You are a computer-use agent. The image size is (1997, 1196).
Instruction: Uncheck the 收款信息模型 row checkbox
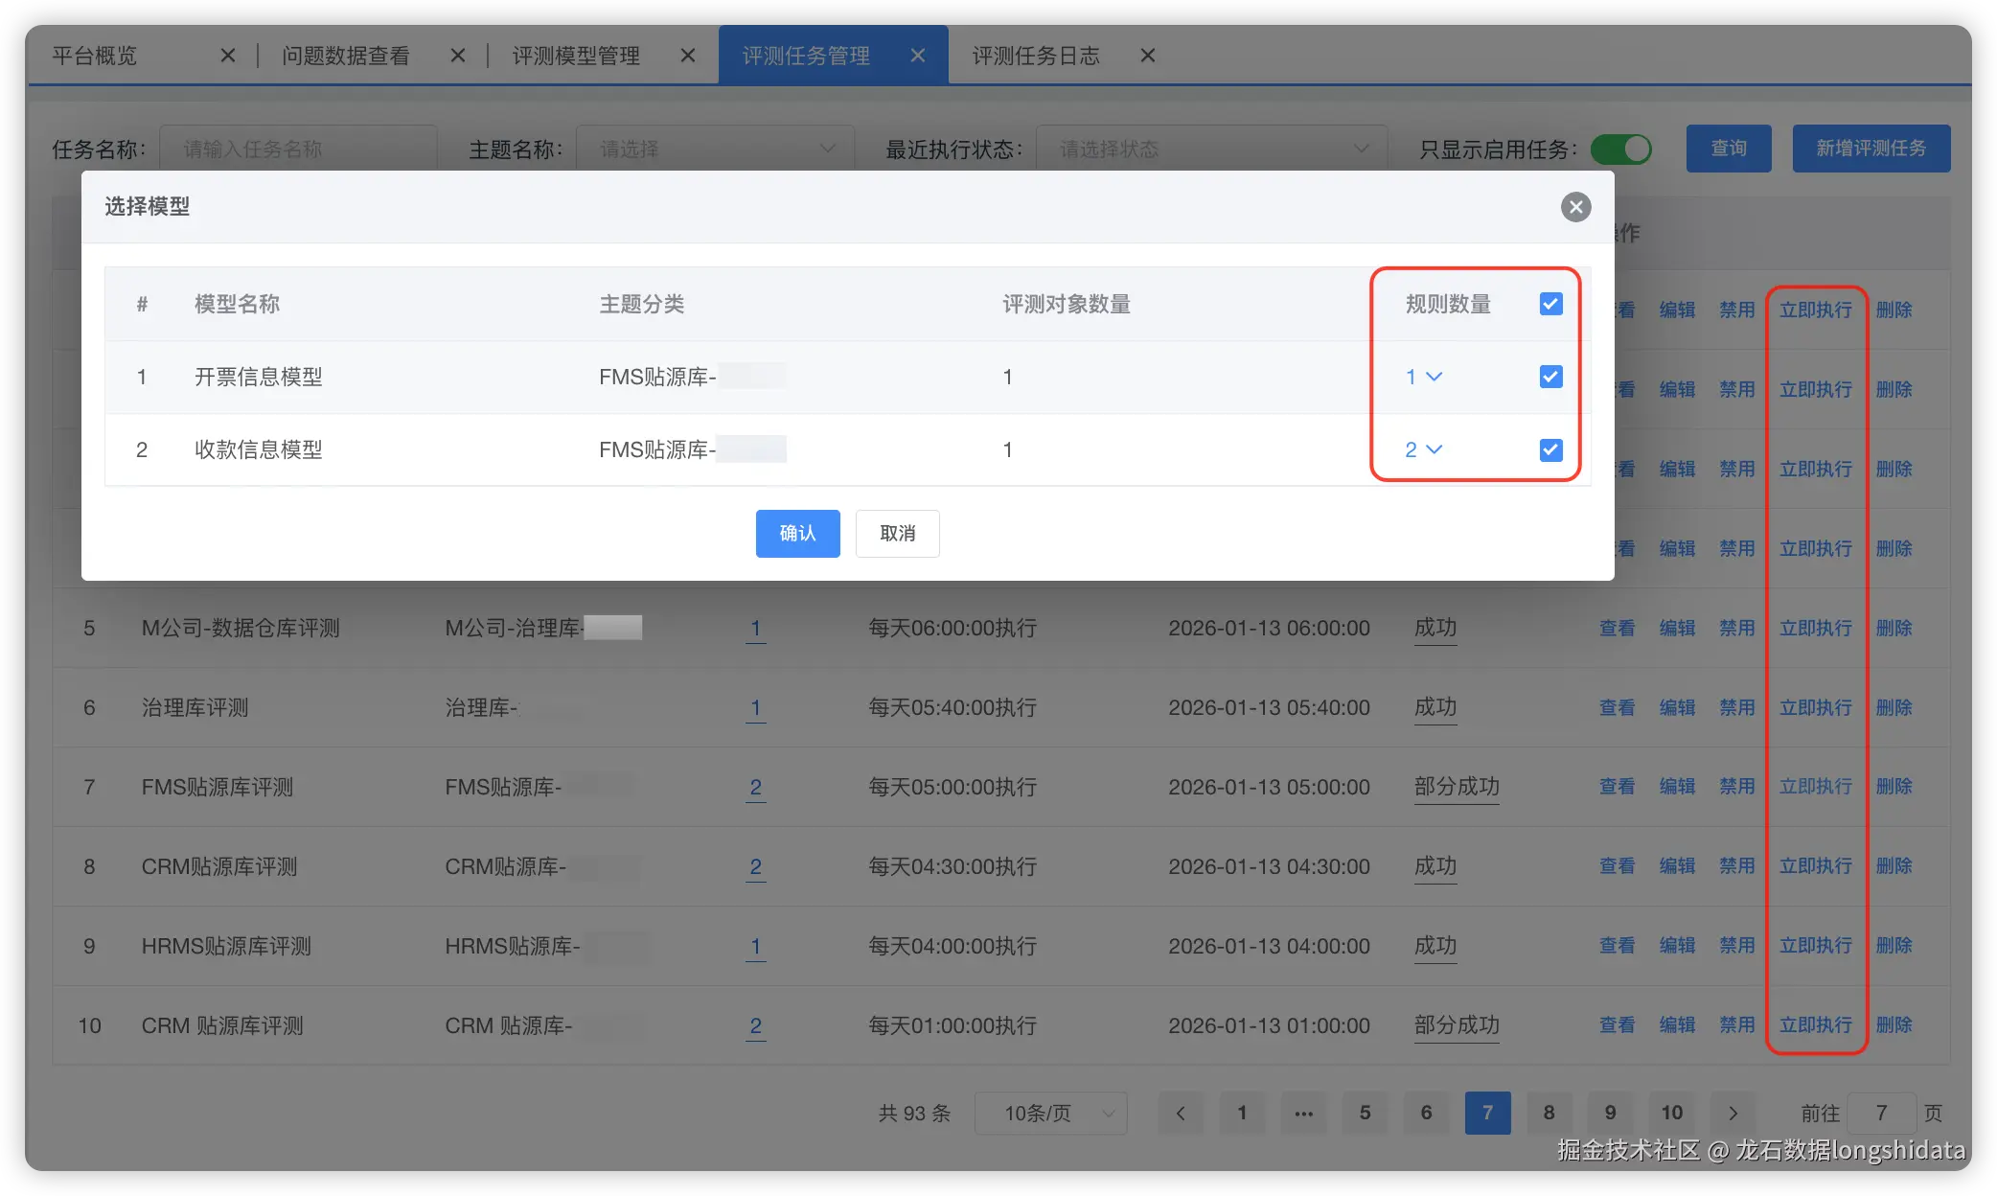click(x=1550, y=449)
